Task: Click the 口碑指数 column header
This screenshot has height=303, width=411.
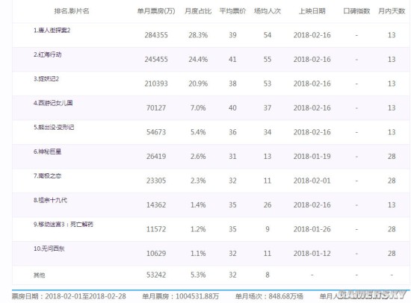Action: pos(356,11)
